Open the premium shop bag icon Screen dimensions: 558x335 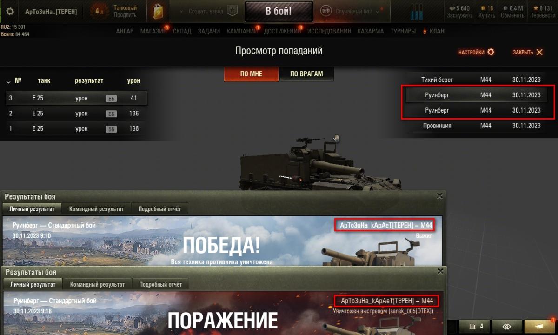click(x=159, y=12)
